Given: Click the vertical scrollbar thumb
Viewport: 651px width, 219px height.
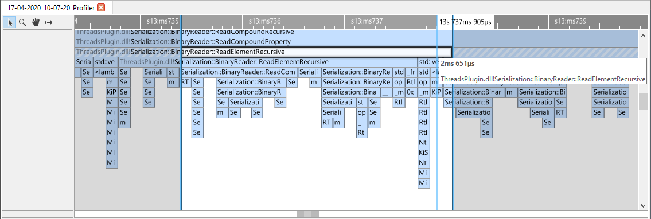Looking at the screenshot, I should click(643, 101).
